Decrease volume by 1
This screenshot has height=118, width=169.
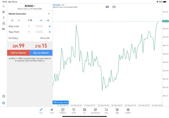[x=19, y=21]
